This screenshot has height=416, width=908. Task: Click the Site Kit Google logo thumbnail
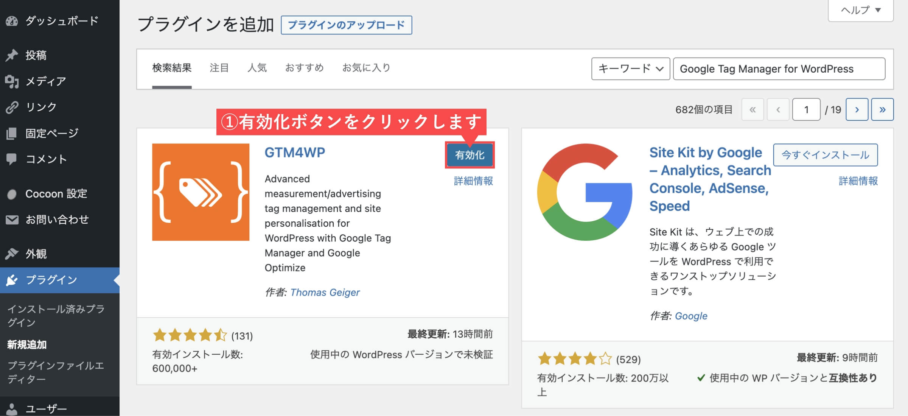(585, 192)
